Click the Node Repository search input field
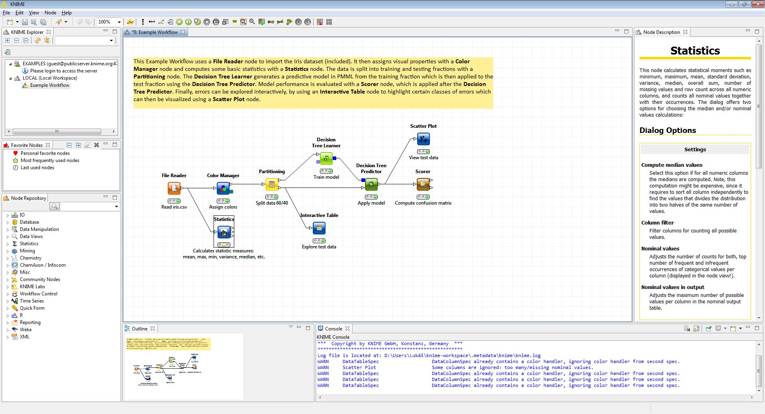Screen dimensions: 765x414 click(86, 206)
